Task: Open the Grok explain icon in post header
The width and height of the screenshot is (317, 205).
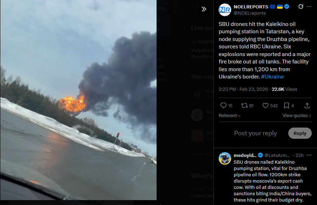Action: (301, 7)
